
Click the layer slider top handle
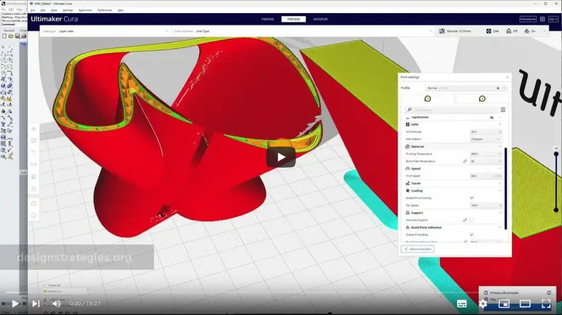pos(556,154)
